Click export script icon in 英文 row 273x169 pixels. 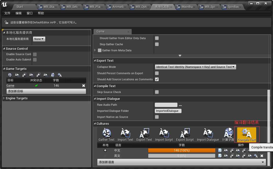pyautogui.click(x=244, y=156)
